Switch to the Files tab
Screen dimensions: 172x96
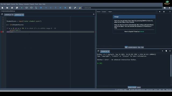point(142,47)
